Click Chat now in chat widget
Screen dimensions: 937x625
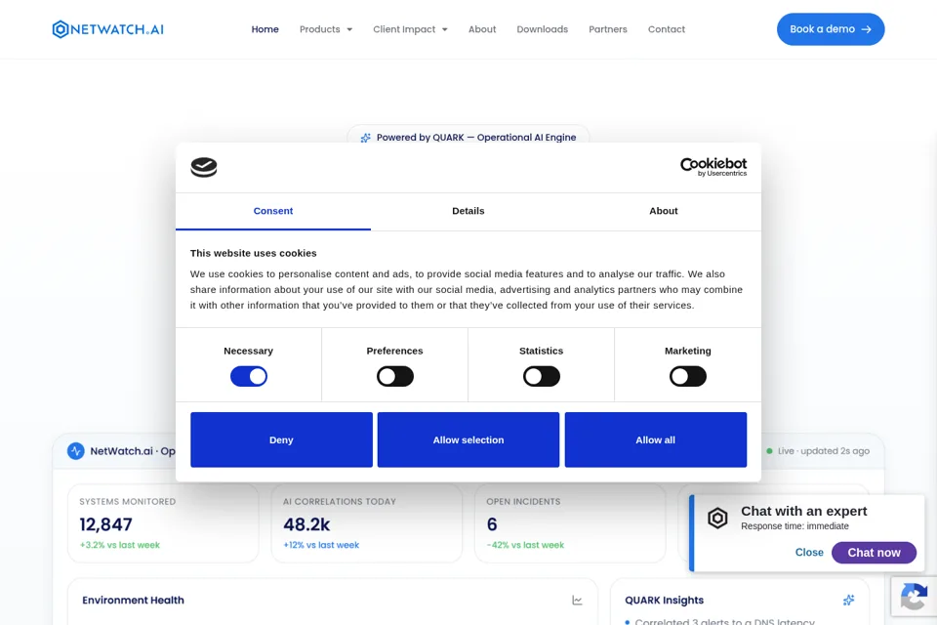[x=874, y=553]
